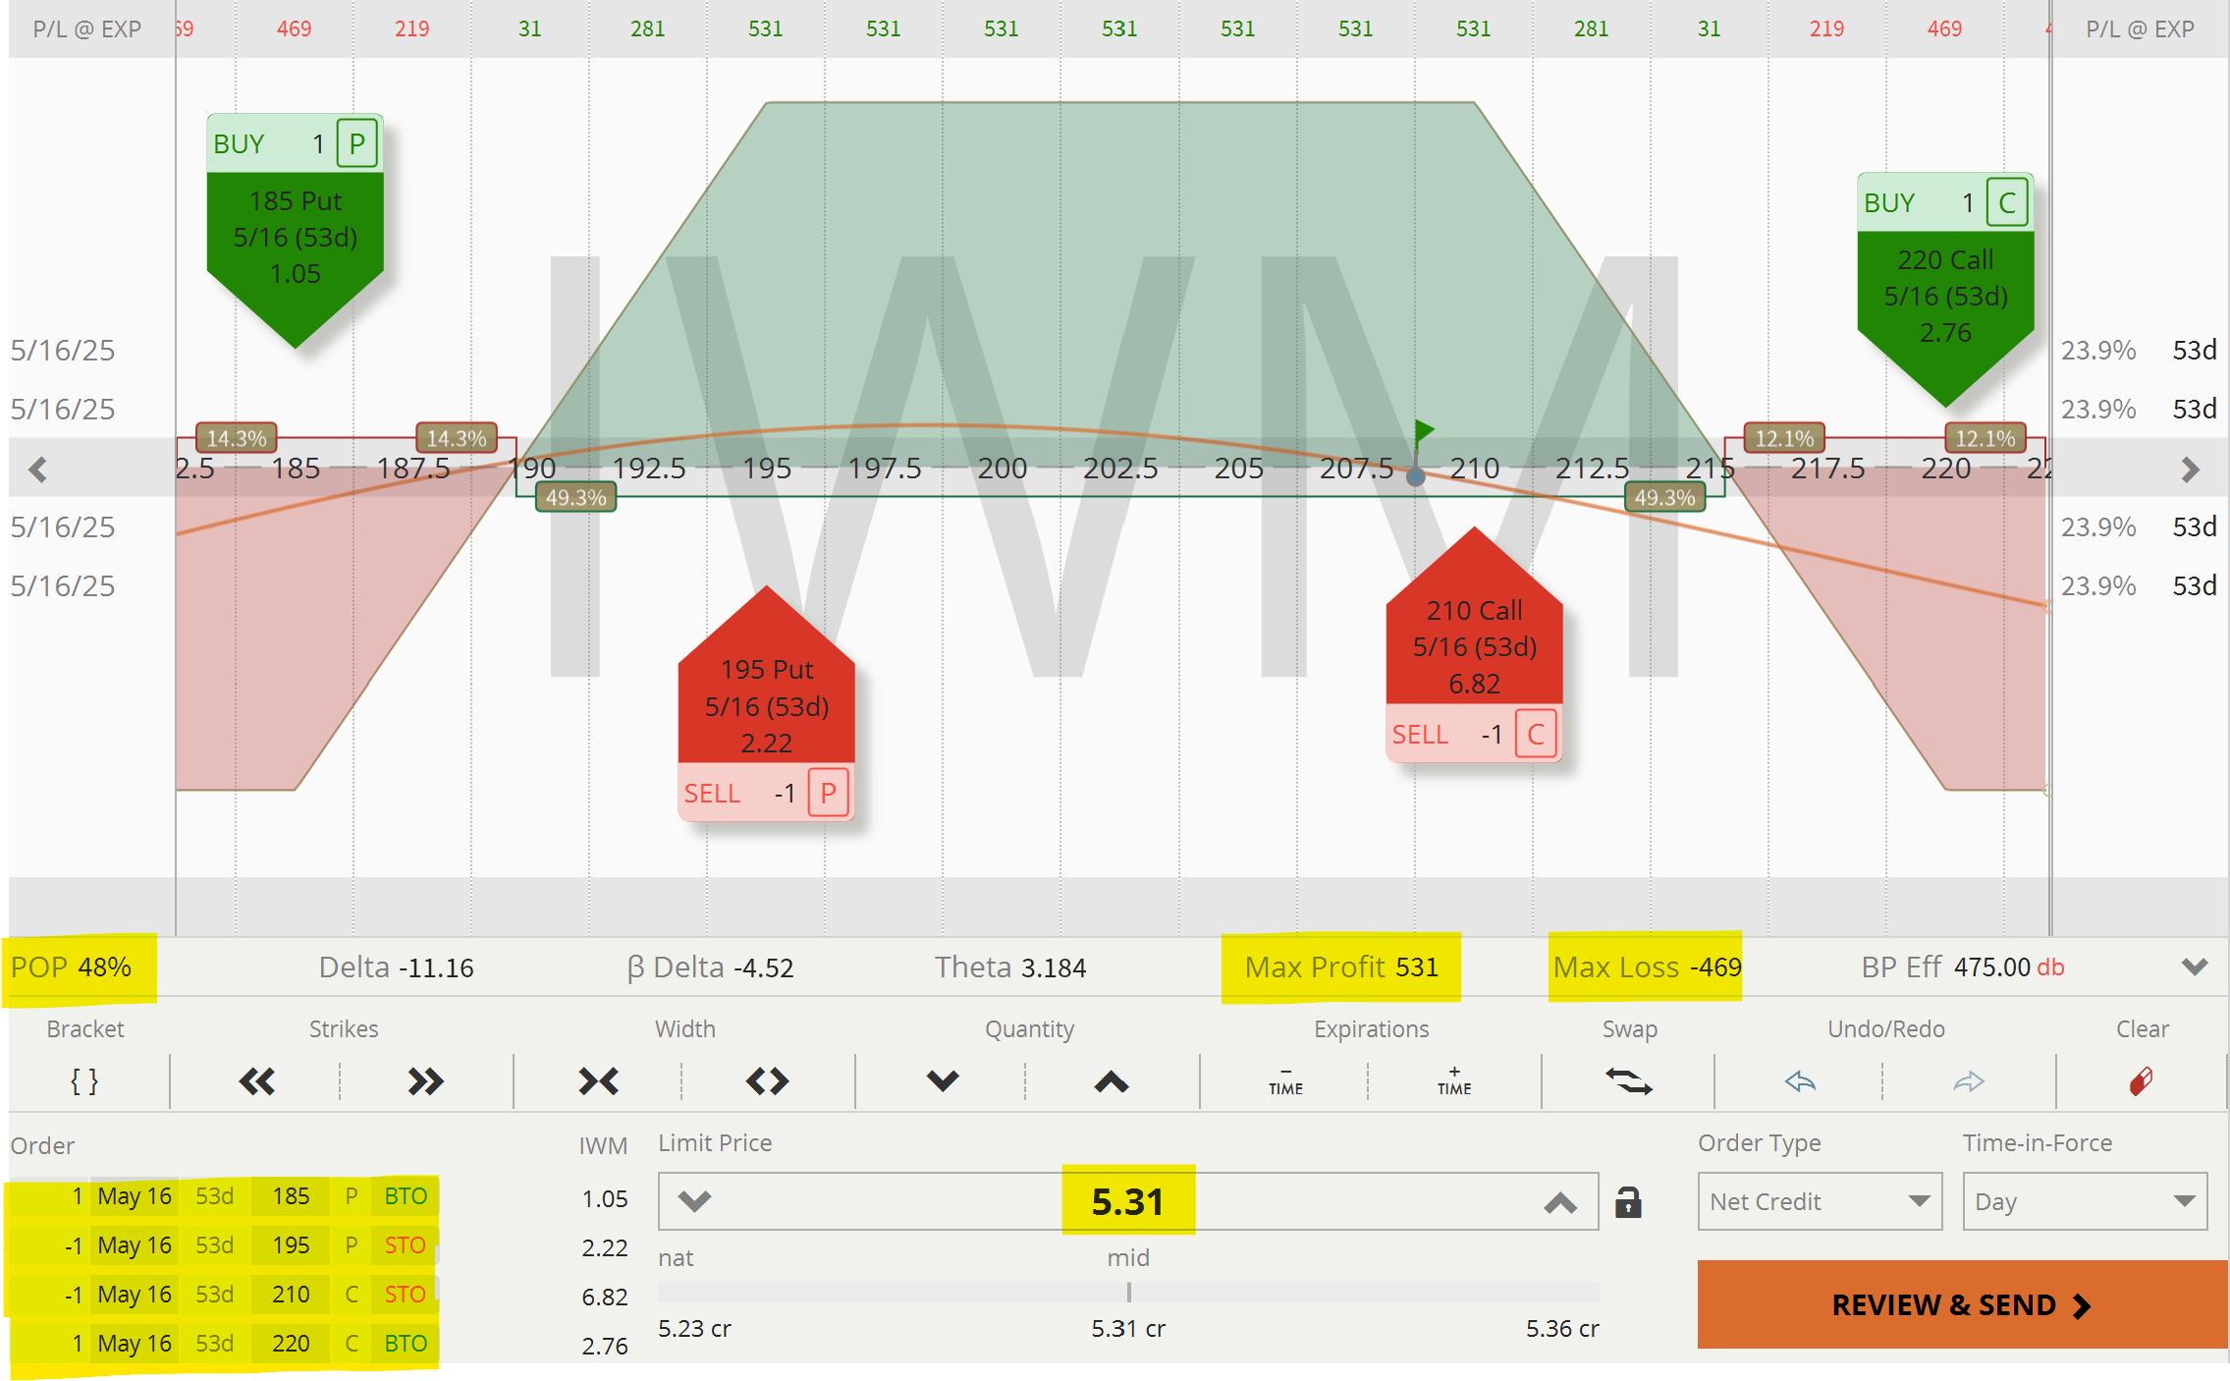Click quantity -1 on the 195 row
Screen dimensions: 2230x1381
coord(74,1245)
